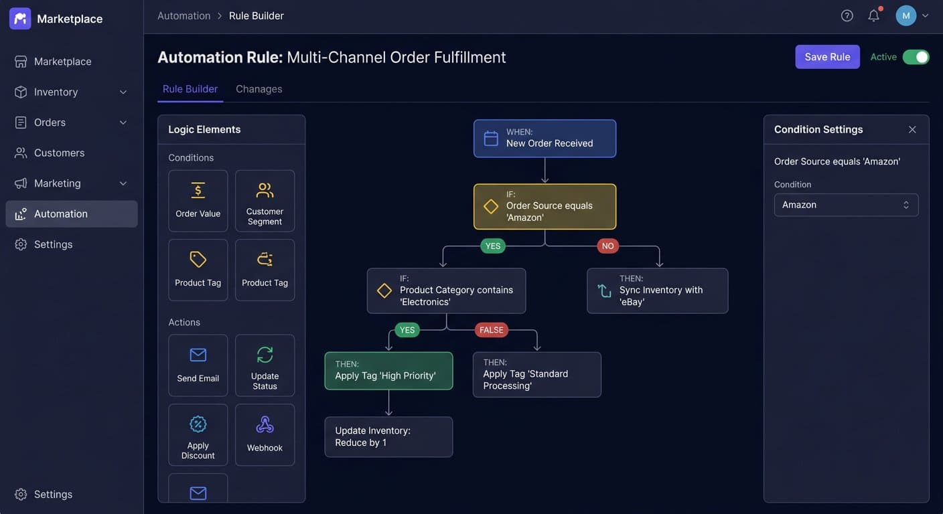943x514 pixels.
Task: Select the Webhook action element
Action: coord(265,435)
